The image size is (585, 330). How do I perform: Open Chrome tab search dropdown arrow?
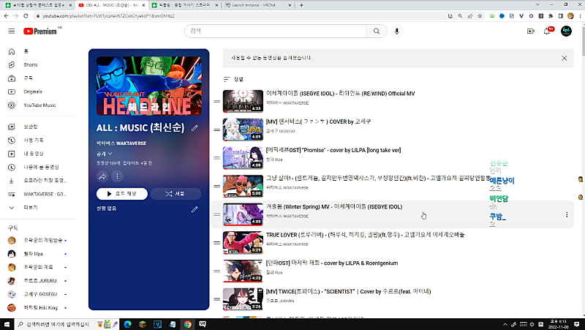[537, 5]
